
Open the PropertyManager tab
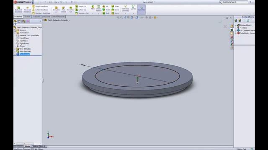[x=19, y=21]
